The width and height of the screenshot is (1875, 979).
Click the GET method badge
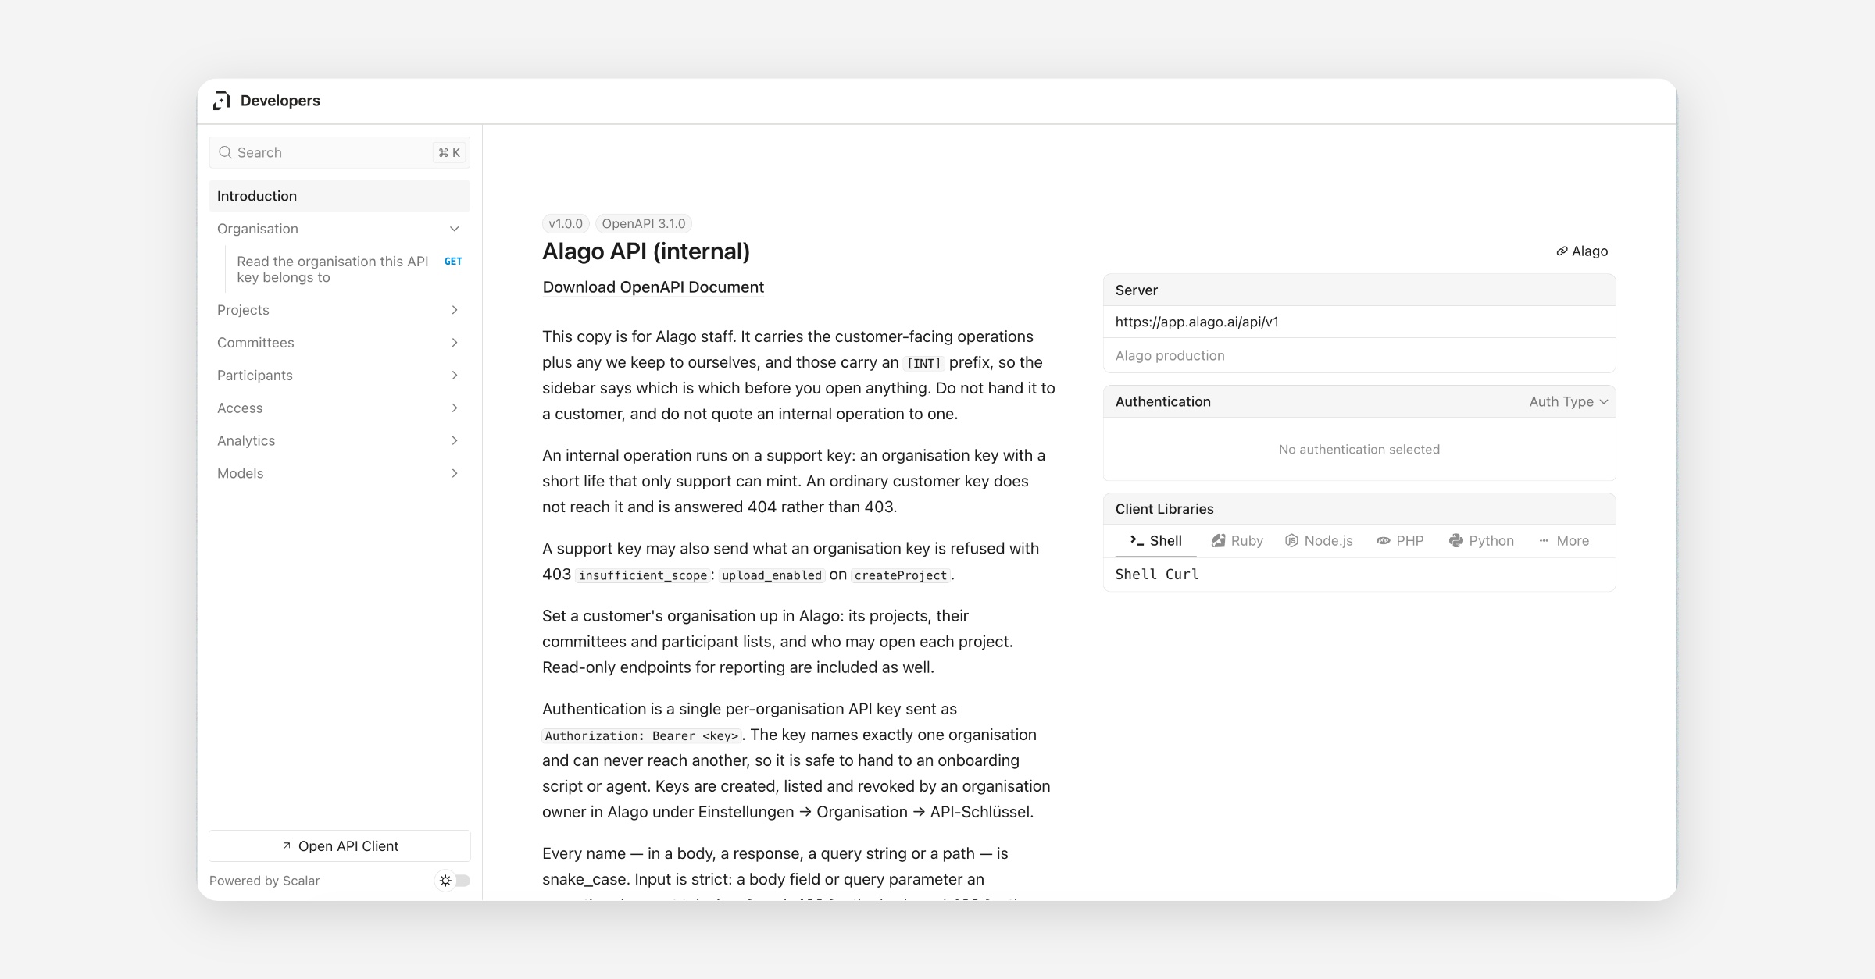453,262
